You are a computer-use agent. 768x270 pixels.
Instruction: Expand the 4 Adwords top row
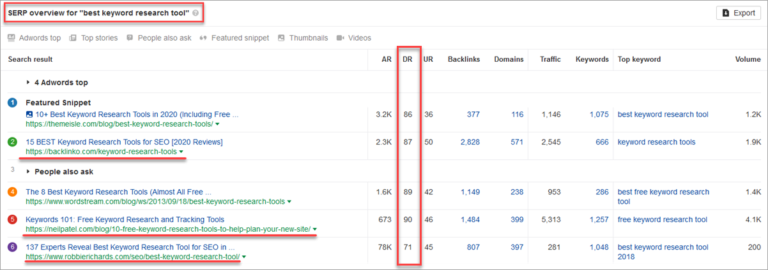[x=28, y=83]
